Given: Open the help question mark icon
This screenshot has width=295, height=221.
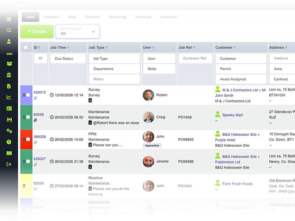Looking at the screenshot, I should (x=9, y=142).
